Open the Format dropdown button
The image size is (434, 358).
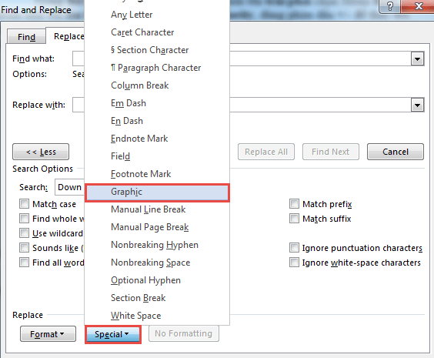point(48,334)
